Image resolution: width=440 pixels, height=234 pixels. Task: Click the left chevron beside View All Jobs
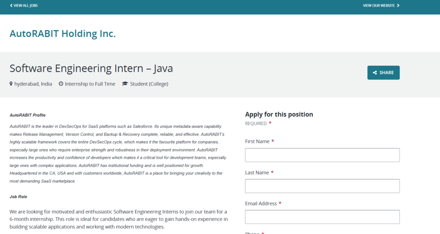pyautogui.click(x=11, y=6)
